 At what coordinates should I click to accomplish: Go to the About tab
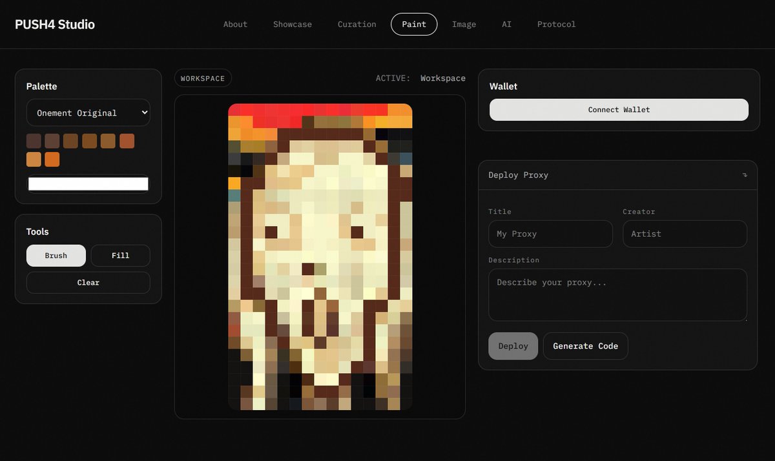(x=235, y=24)
